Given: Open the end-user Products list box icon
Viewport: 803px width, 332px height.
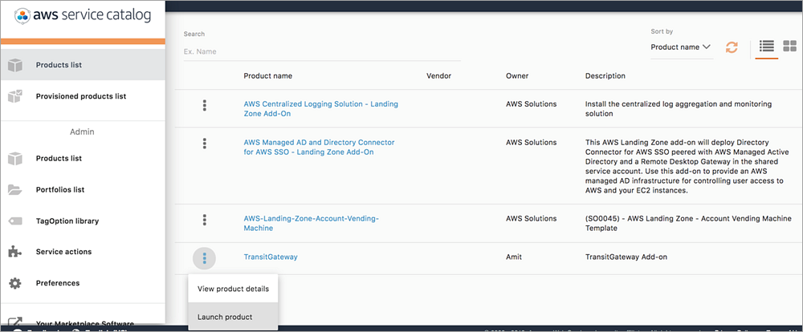Looking at the screenshot, I should [x=15, y=65].
